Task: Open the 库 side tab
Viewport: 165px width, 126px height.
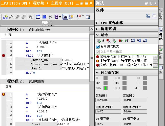Action: [x=161, y=72]
